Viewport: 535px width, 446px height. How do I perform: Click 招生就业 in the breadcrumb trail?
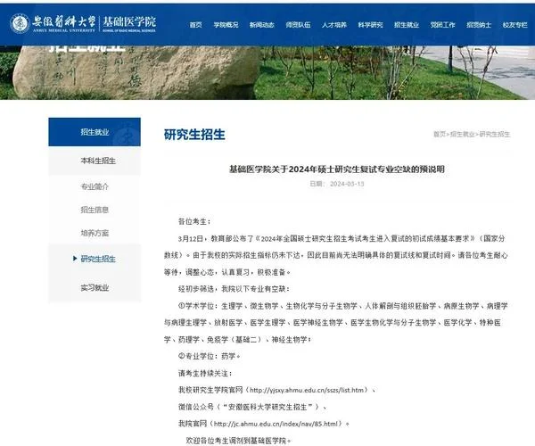coord(462,134)
